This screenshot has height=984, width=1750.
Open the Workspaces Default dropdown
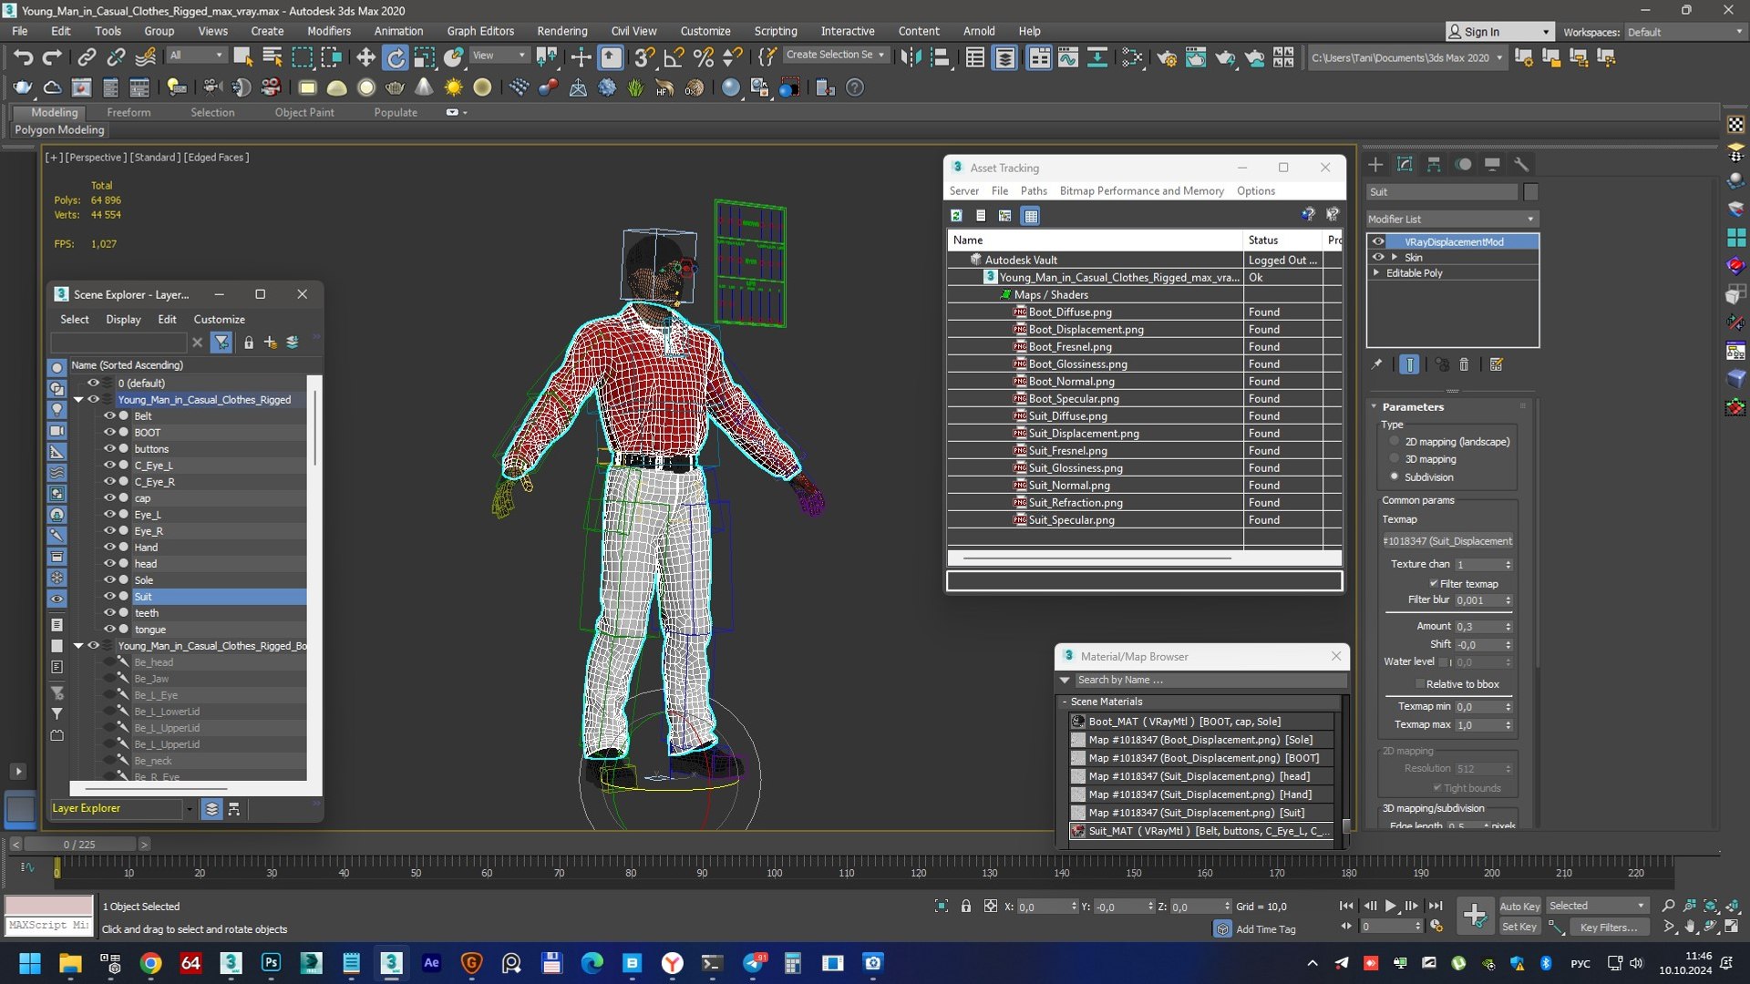point(1684,32)
